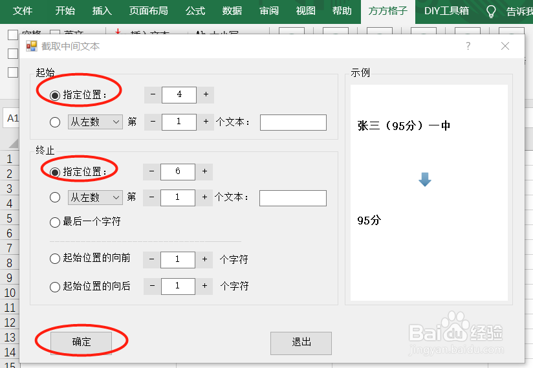Click the 起始 position field showing 4
This screenshot has height=368, width=533.
pyautogui.click(x=179, y=94)
